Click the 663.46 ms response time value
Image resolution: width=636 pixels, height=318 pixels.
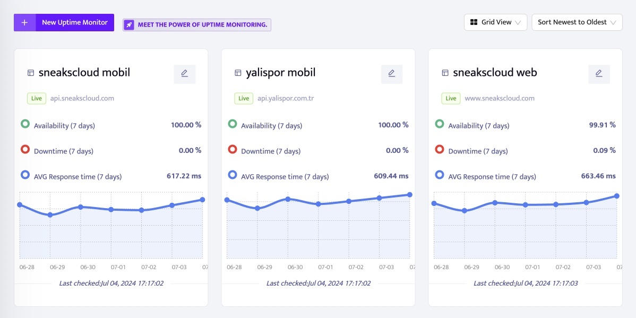coord(598,176)
